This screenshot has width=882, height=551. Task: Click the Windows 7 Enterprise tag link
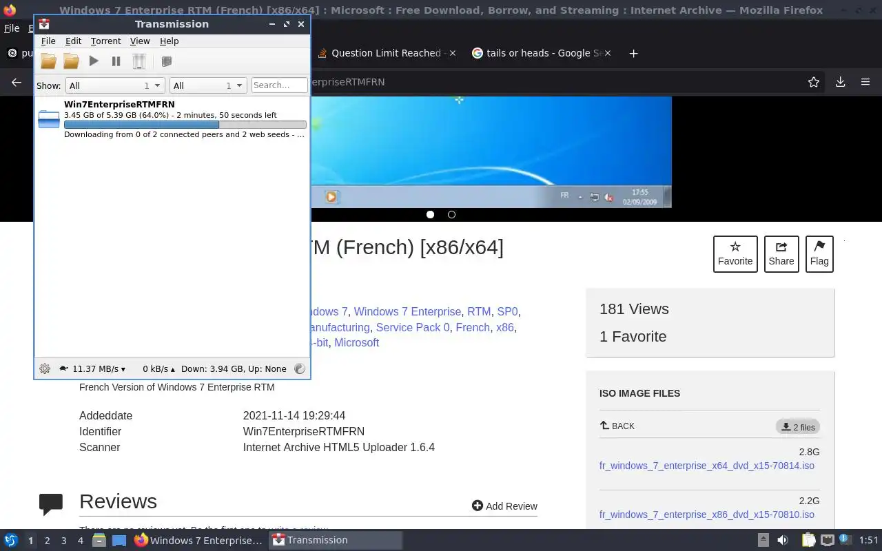coord(407,311)
